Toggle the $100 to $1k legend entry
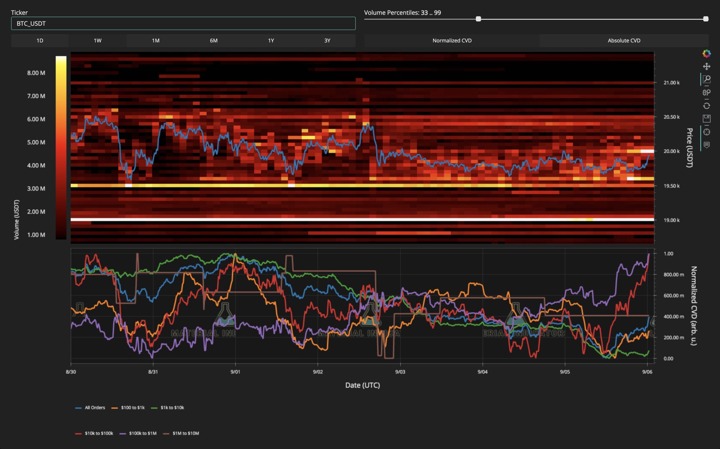The image size is (720, 449). pyautogui.click(x=128, y=407)
